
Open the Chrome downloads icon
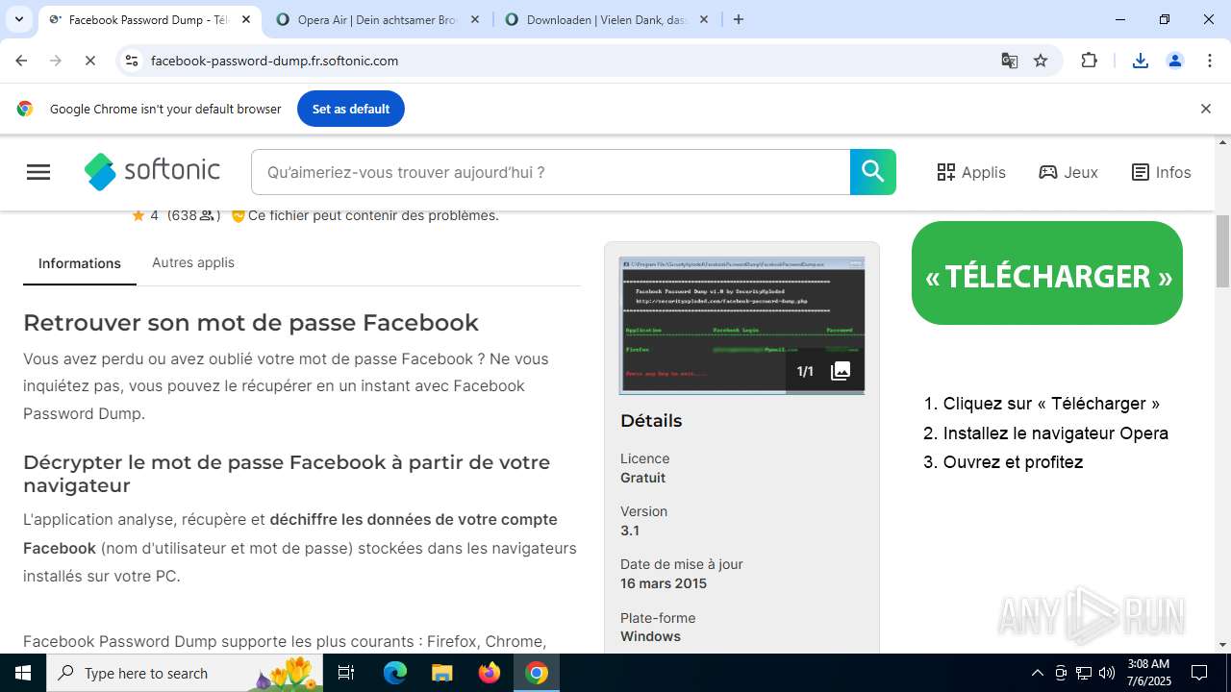pyautogui.click(x=1141, y=61)
